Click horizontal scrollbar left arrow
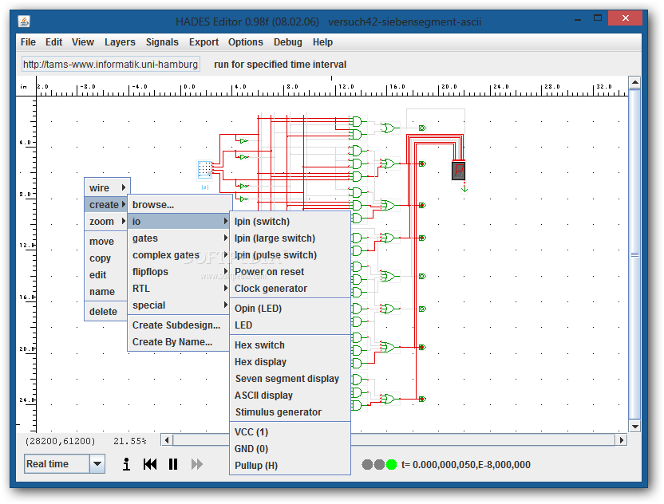 [167, 440]
